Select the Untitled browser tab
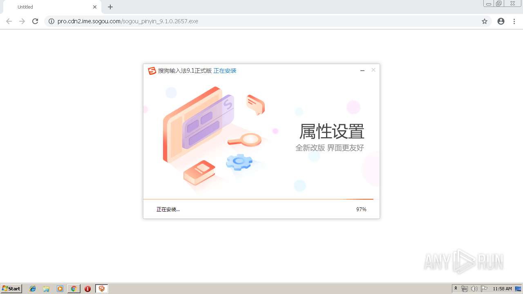 tap(52, 7)
